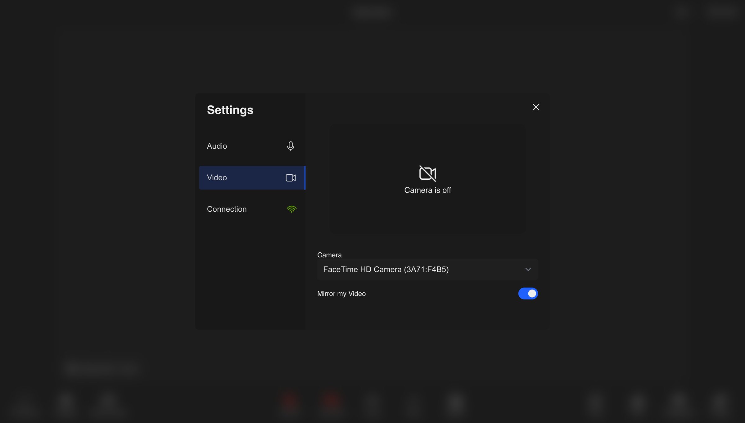Toggle the Mirror my Video switch
745x423 pixels.
pos(528,294)
